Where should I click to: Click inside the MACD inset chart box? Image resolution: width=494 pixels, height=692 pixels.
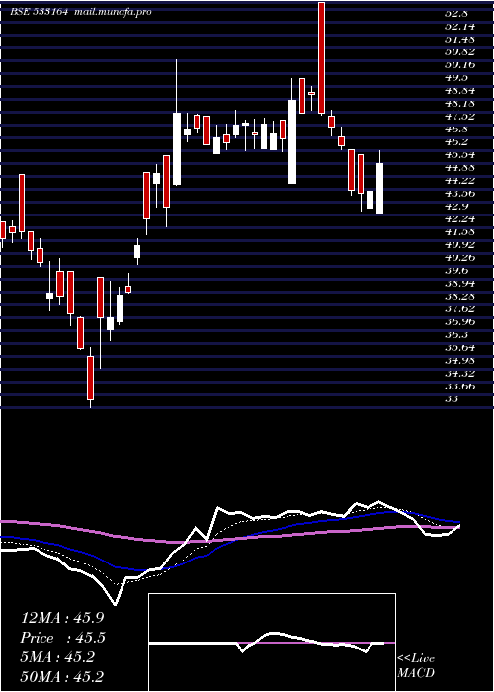click(x=272, y=643)
